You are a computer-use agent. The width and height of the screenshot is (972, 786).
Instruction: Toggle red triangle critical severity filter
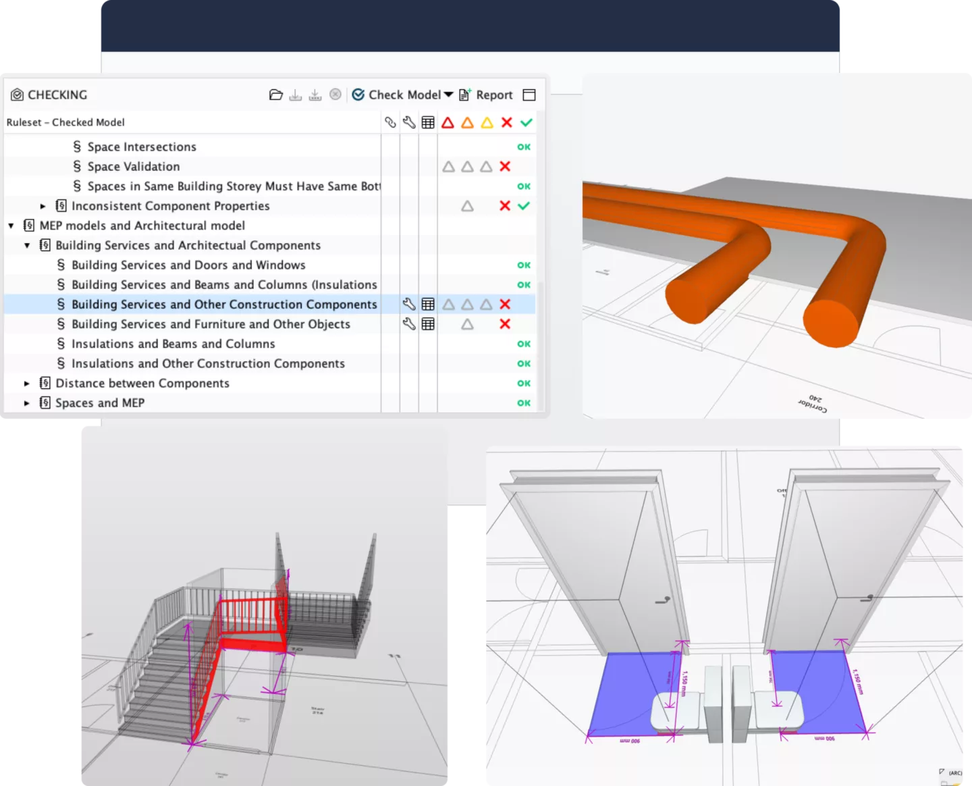coord(448,122)
